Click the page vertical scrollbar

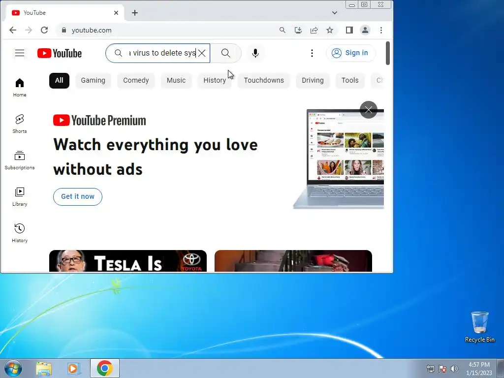[388, 53]
